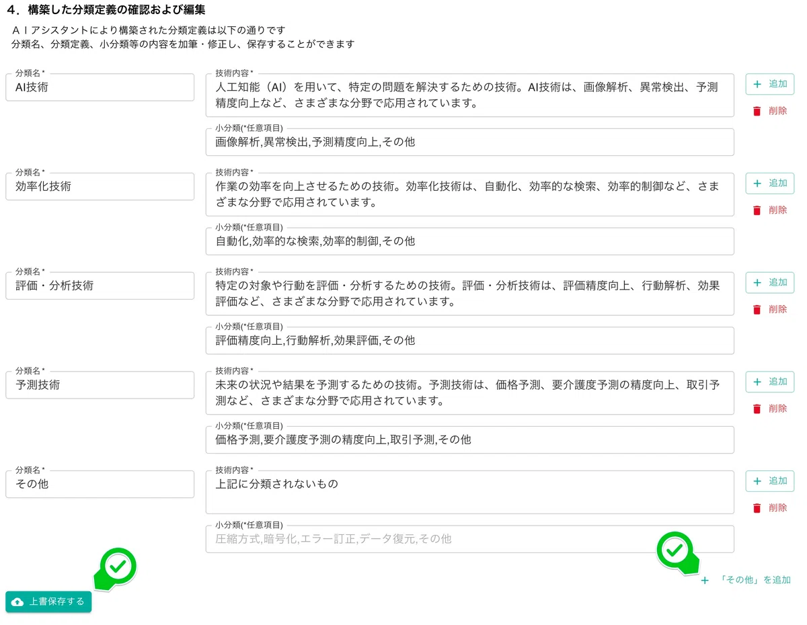Click the trash icon in 評価・分析技術 row
Screen dimensions: 807x625
757,310
